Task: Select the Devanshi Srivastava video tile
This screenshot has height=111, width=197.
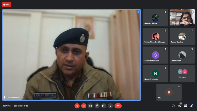Action: 182,18
